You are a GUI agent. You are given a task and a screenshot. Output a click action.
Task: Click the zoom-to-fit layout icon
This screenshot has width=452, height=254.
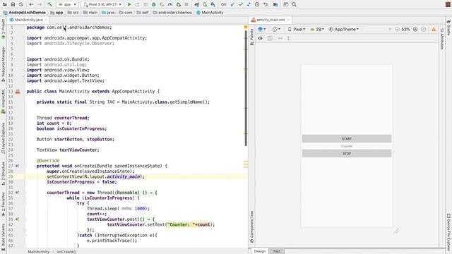[424, 30]
